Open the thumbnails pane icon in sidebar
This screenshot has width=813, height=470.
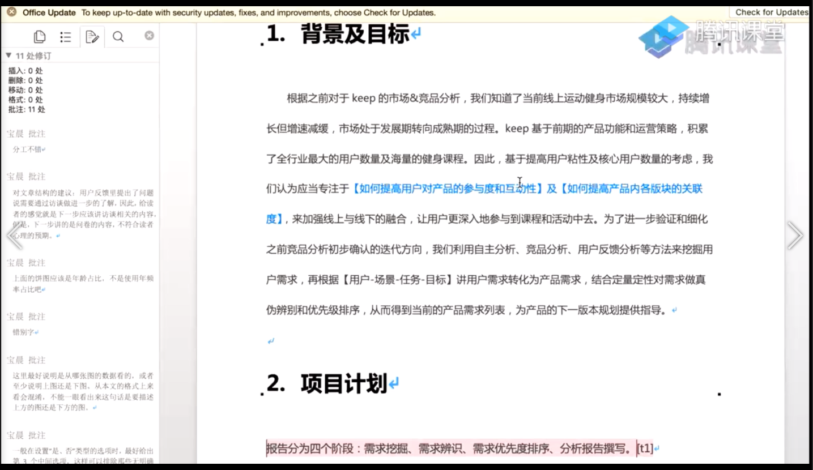point(40,37)
